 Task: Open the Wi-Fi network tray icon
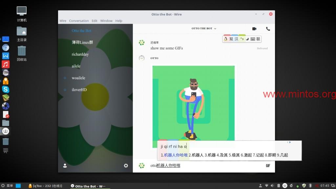266,186
